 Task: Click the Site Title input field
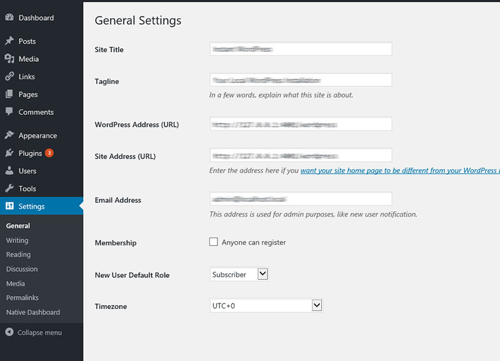coord(301,49)
